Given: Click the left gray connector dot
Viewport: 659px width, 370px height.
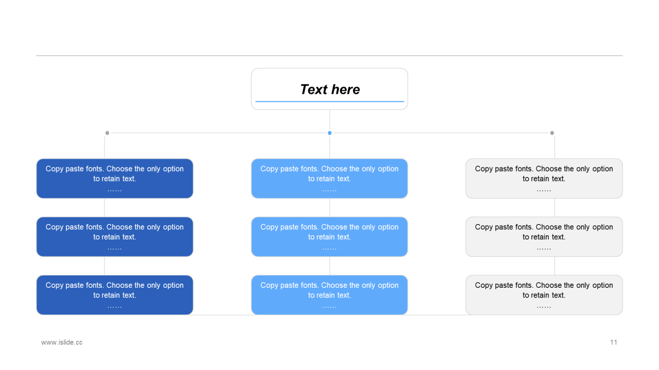Looking at the screenshot, I should [107, 133].
